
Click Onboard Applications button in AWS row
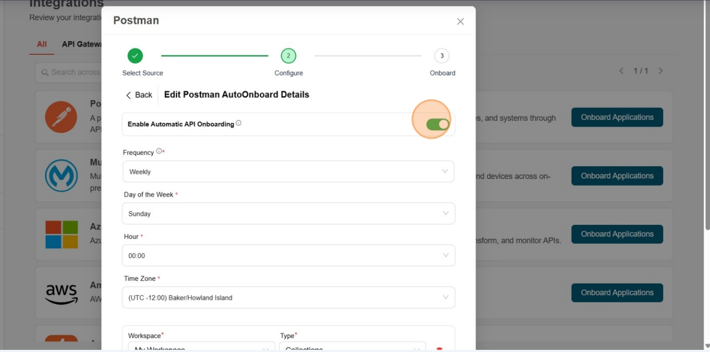click(617, 292)
